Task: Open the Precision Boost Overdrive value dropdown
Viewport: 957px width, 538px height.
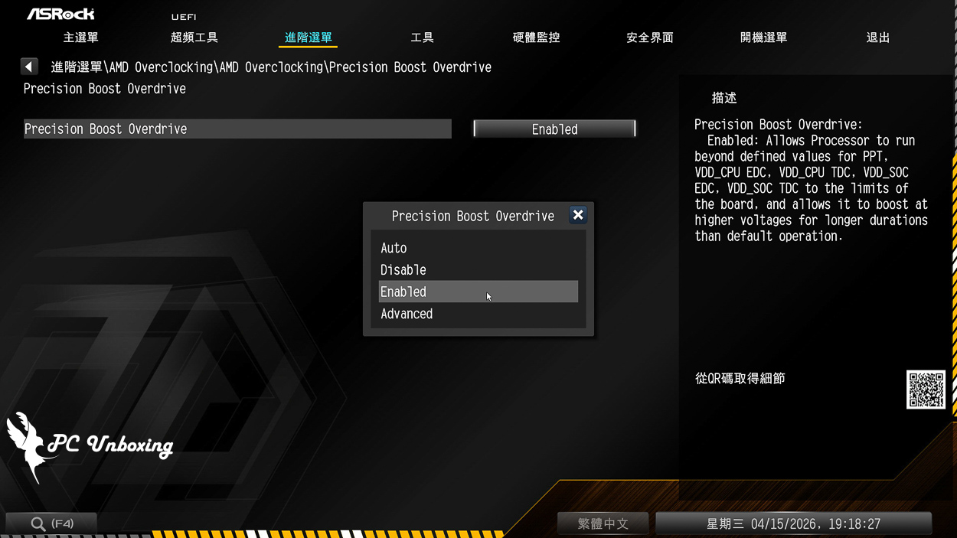Action: [x=554, y=129]
